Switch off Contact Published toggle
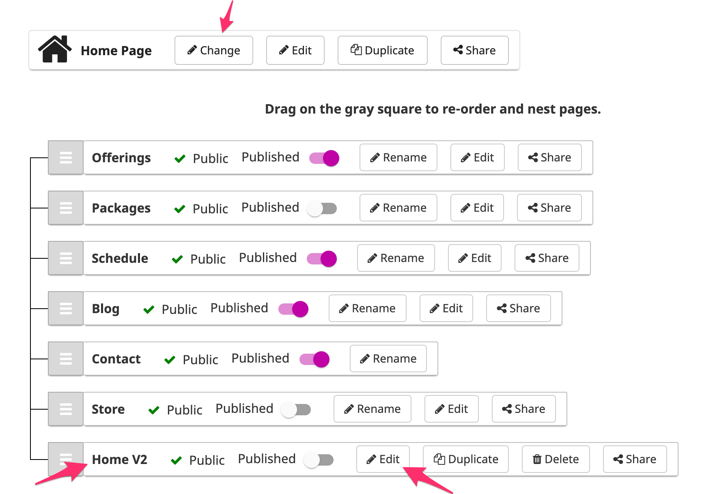This screenshot has height=494, width=715. click(314, 359)
